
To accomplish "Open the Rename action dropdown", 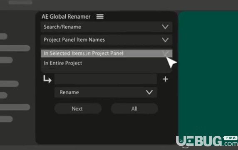I will point(106,92).
